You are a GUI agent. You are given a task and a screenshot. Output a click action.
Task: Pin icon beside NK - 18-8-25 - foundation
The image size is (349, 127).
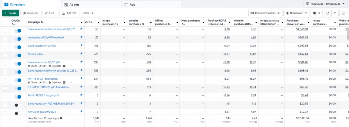81,78
